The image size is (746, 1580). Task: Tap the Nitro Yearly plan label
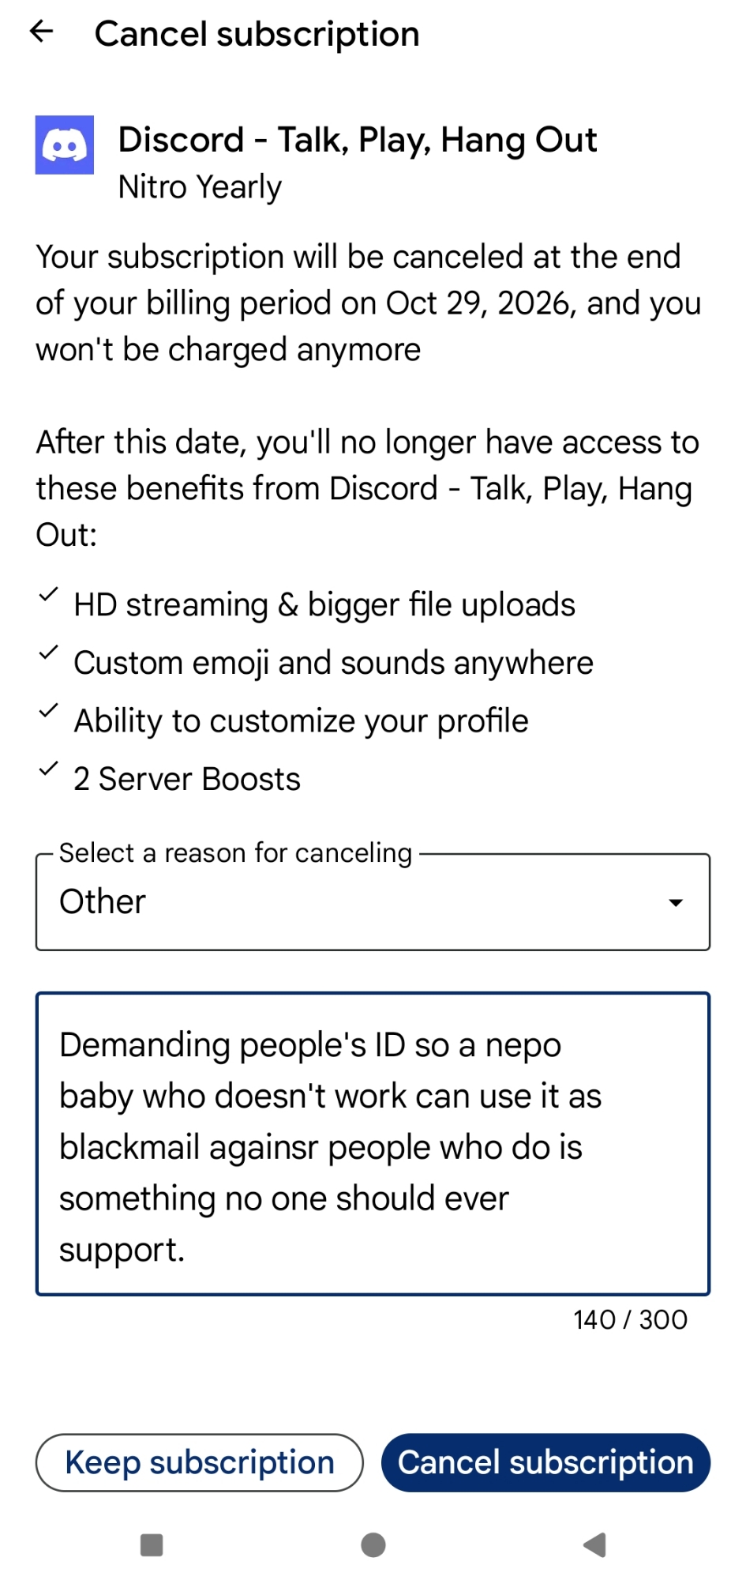point(200,187)
